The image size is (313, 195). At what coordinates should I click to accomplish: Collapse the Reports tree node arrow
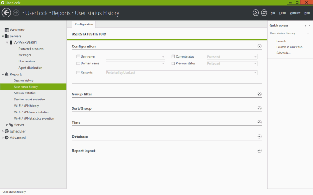[x=3, y=74]
